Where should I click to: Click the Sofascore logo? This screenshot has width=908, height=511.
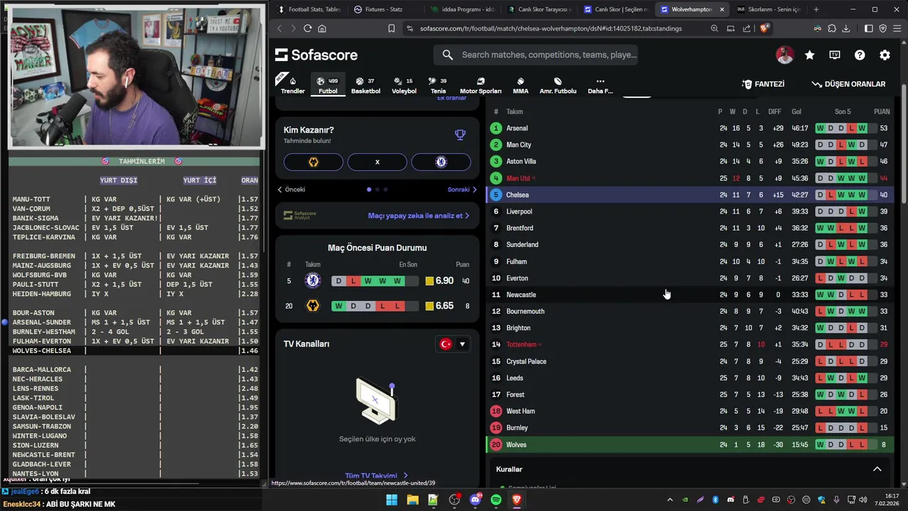click(x=316, y=55)
